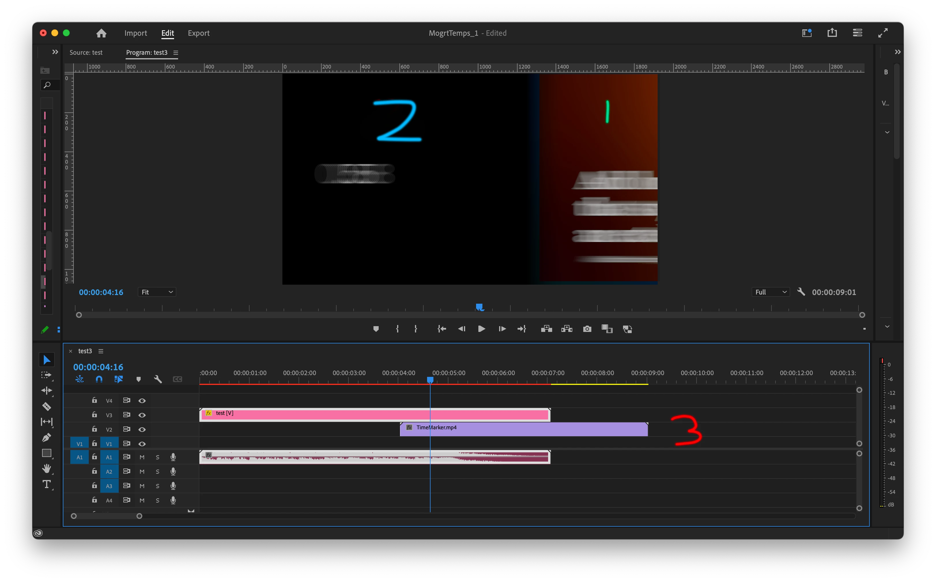
Task: Mute audio track A1
Action: [x=142, y=457]
